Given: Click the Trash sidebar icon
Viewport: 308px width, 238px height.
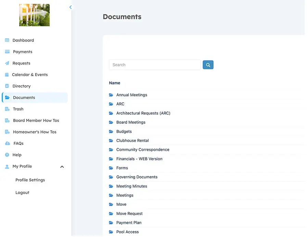Looking at the screenshot, I should click(x=7, y=109).
